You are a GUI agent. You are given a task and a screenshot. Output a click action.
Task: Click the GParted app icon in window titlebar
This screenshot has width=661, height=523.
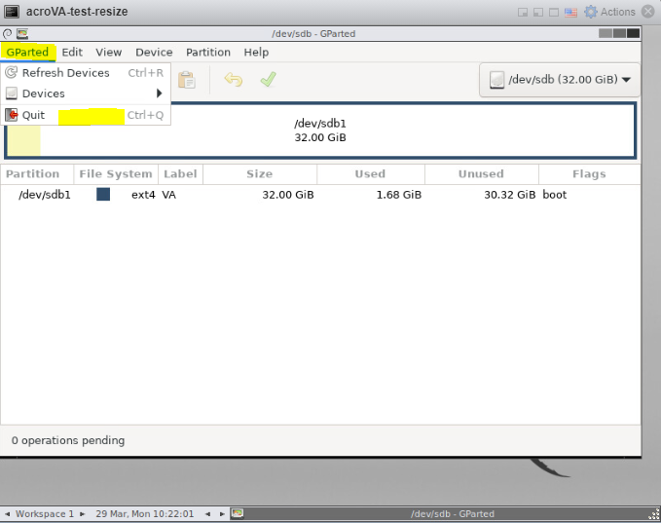(22, 34)
